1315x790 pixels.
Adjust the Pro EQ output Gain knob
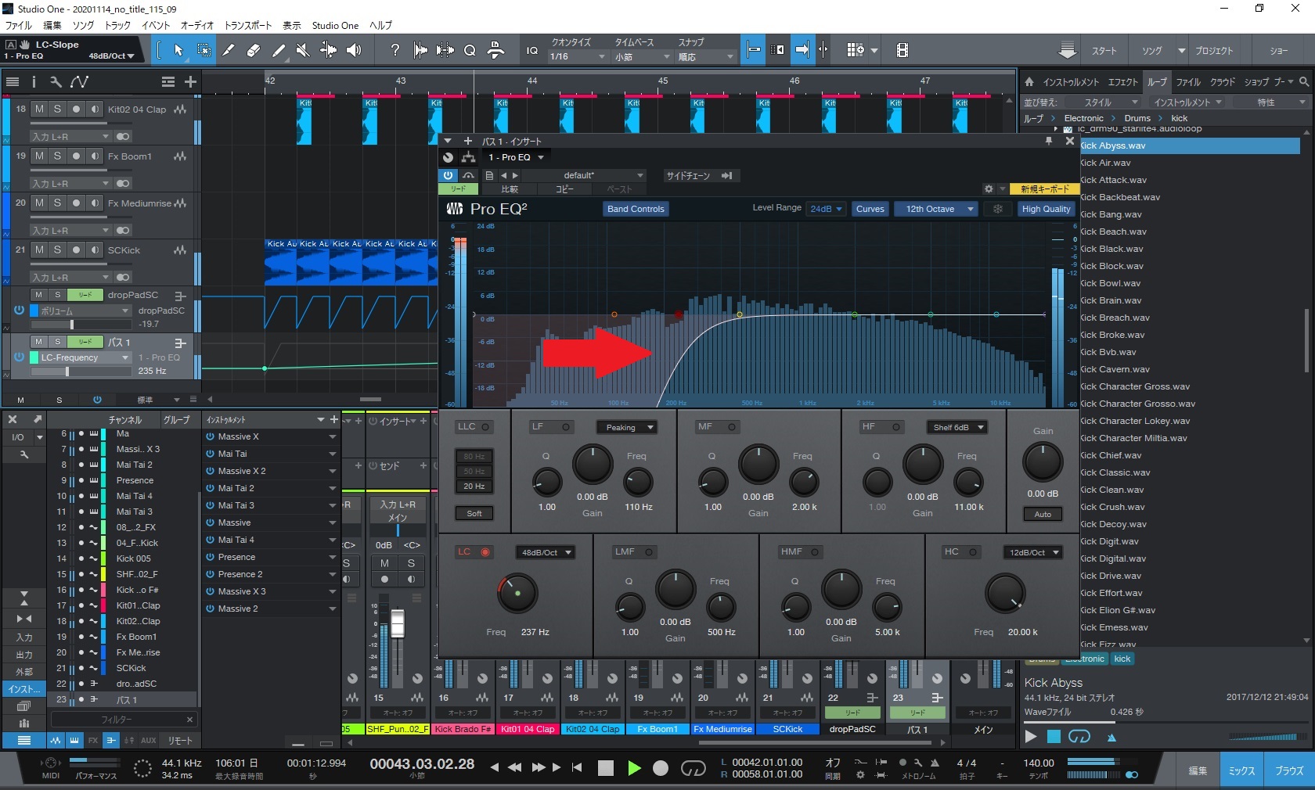point(1043,461)
